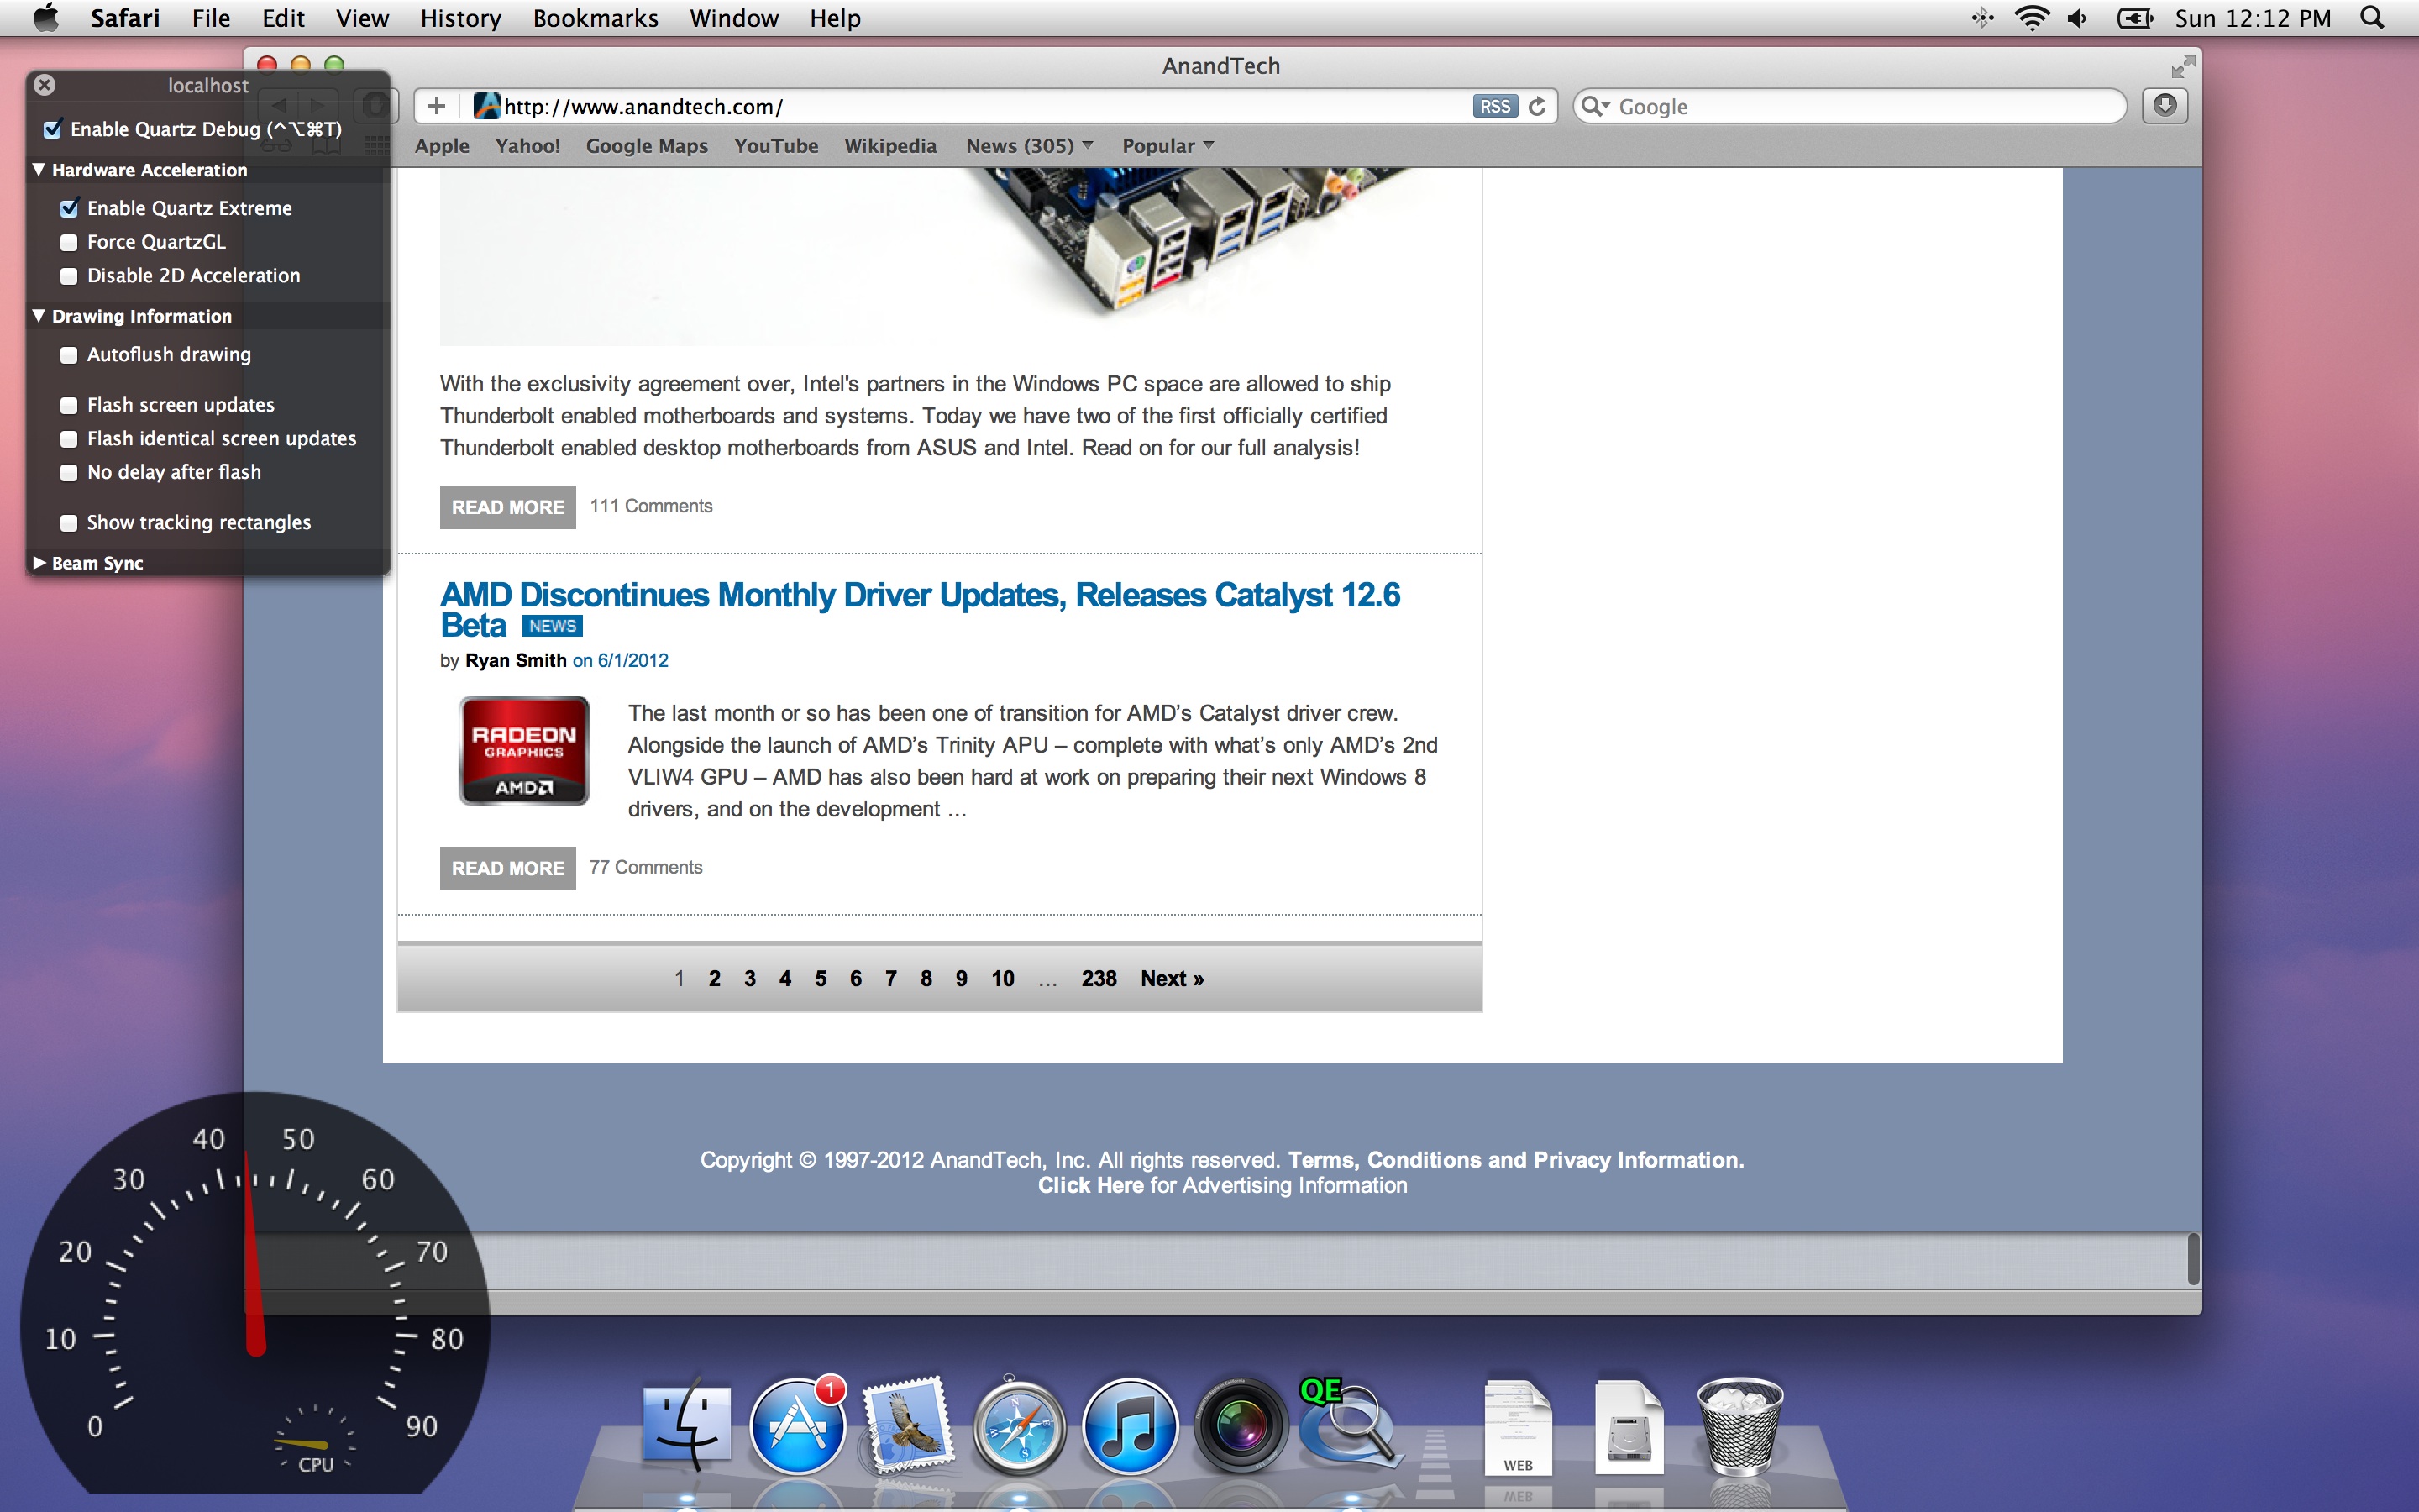Open Safari Downloads arrow button
Image resolution: width=2419 pixels, height=1512 pixels.
(x=2165, y=105)
